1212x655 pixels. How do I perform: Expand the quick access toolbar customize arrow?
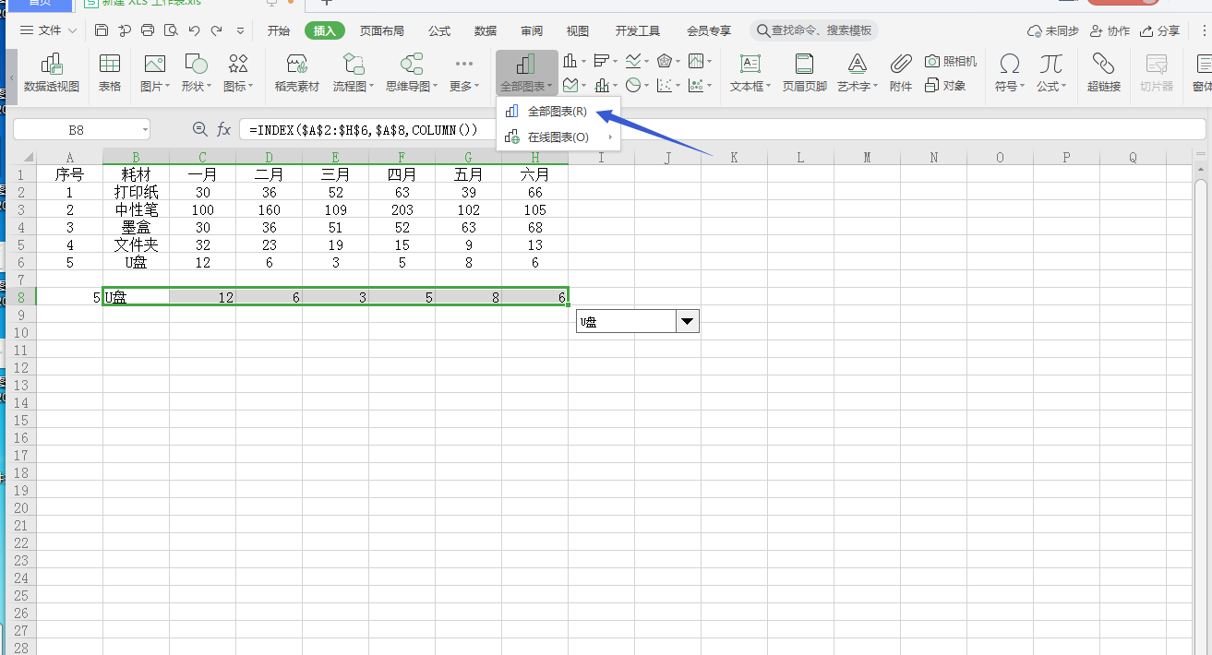tap(240, 30)
